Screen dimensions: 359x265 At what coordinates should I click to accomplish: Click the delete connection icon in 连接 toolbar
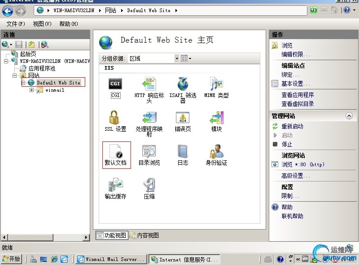coord(44,44)
